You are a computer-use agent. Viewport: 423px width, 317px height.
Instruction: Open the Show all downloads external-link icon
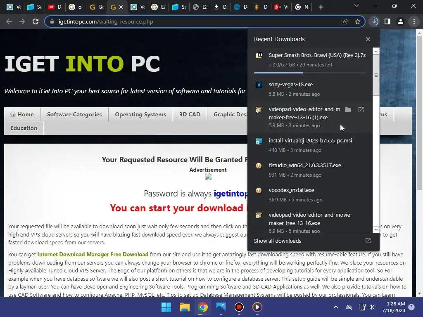368,241
